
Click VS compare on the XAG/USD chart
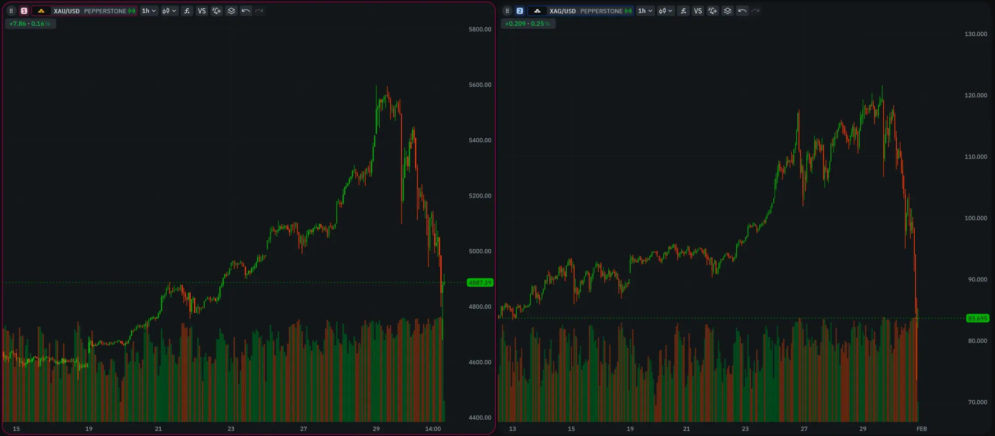tap(698, 11)
